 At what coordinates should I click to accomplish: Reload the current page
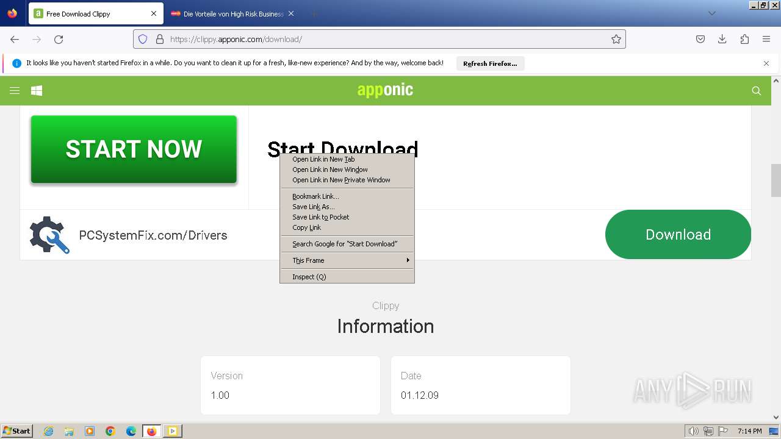pyautogui.click(x=59, y=39)
